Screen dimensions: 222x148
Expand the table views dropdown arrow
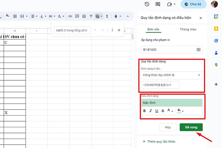[x=101, y=16]
